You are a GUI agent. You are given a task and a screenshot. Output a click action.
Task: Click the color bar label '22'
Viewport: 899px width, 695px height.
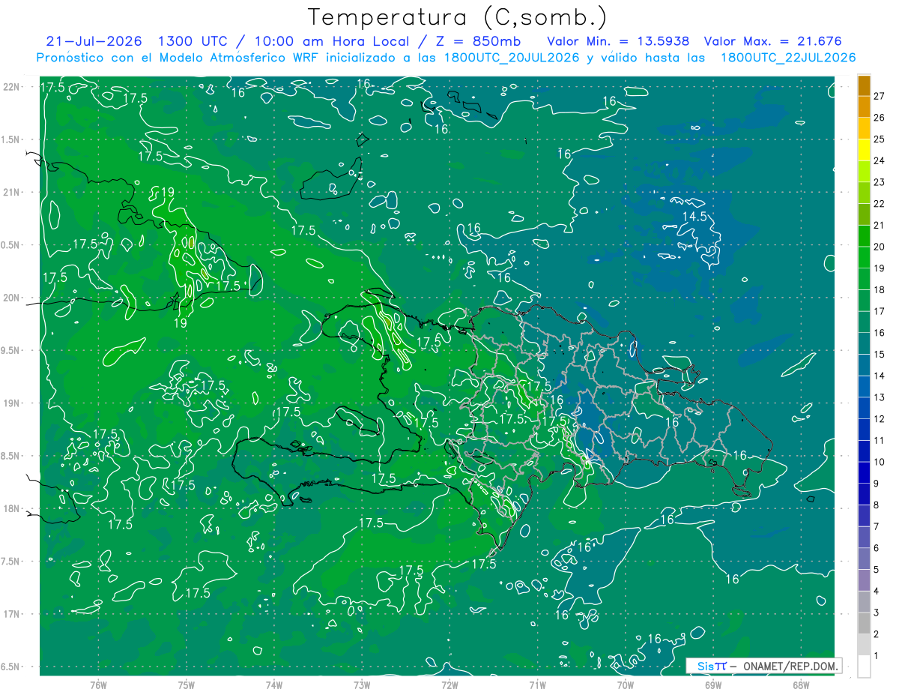pyautogui.click(x=880, y=204)
